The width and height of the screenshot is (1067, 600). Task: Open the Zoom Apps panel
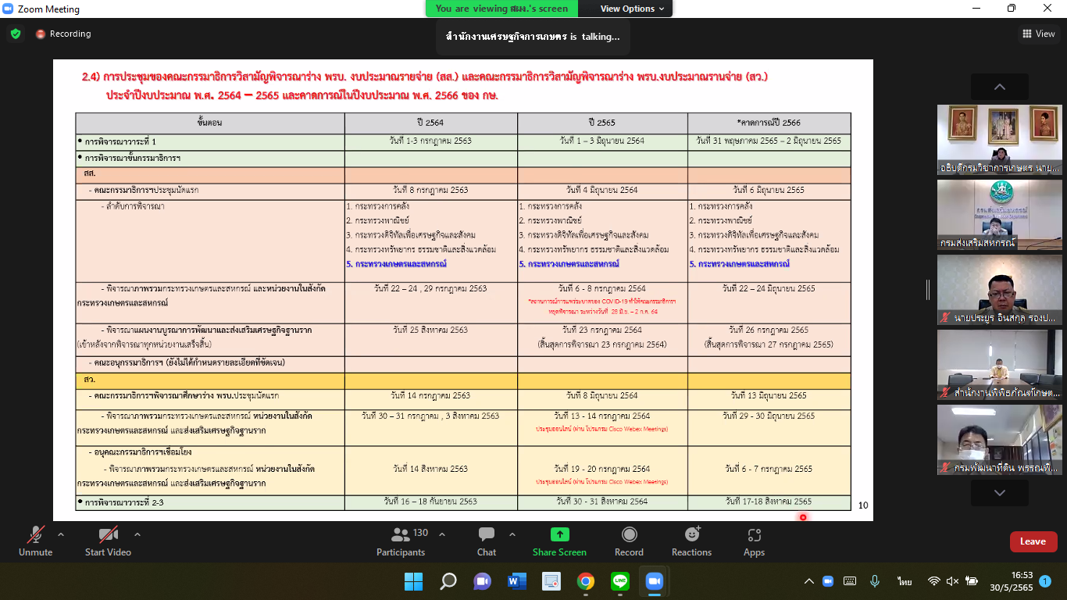(754, 541)
